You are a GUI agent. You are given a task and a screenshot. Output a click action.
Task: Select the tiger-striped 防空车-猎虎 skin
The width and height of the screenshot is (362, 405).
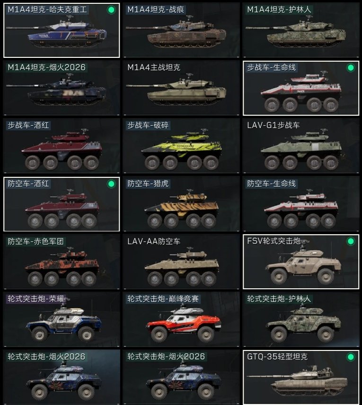tap(181, 204)
